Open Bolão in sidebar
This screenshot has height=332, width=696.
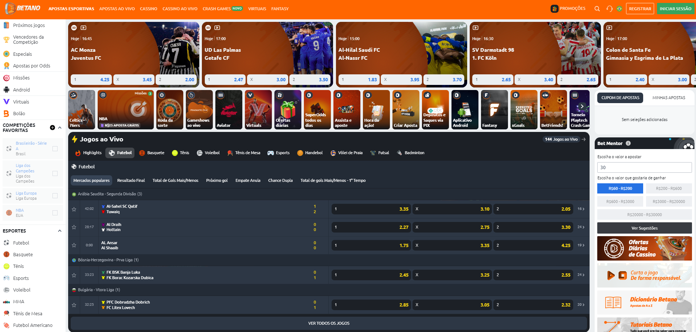click(19, 113)
